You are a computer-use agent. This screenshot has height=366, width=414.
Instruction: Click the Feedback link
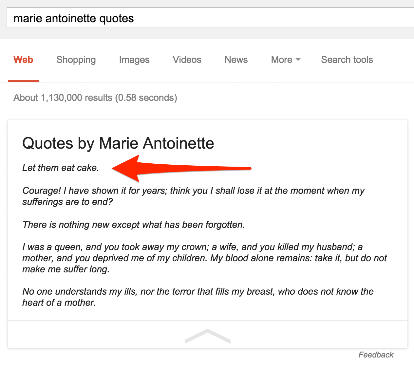click(x=376, y=355)
